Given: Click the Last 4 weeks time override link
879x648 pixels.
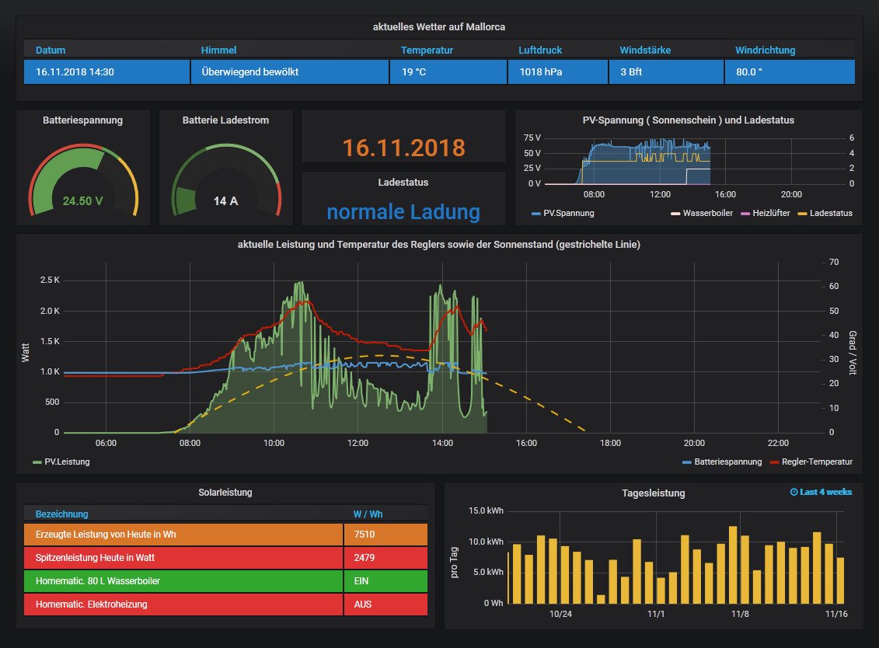Looking at the screenshot, I should pos(825,493).
